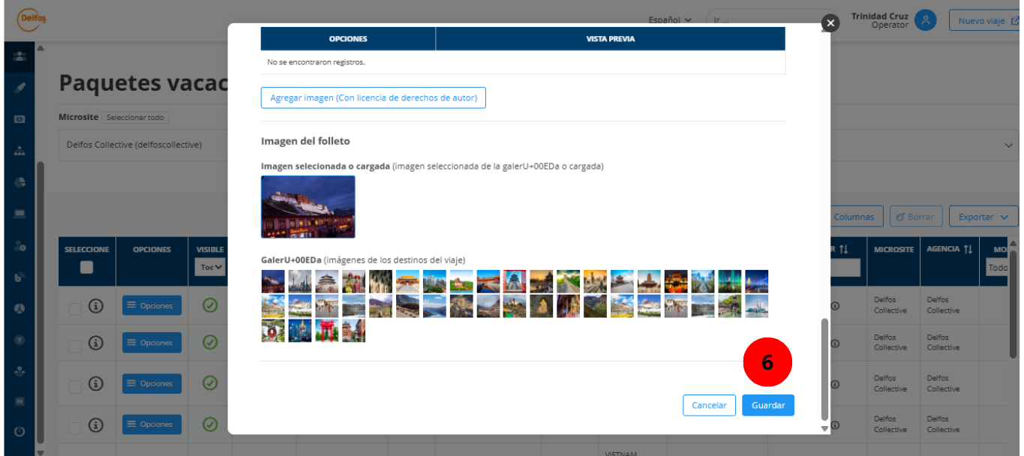Click the Guardar button
The image size is (1024, 456).
[767, 405]
